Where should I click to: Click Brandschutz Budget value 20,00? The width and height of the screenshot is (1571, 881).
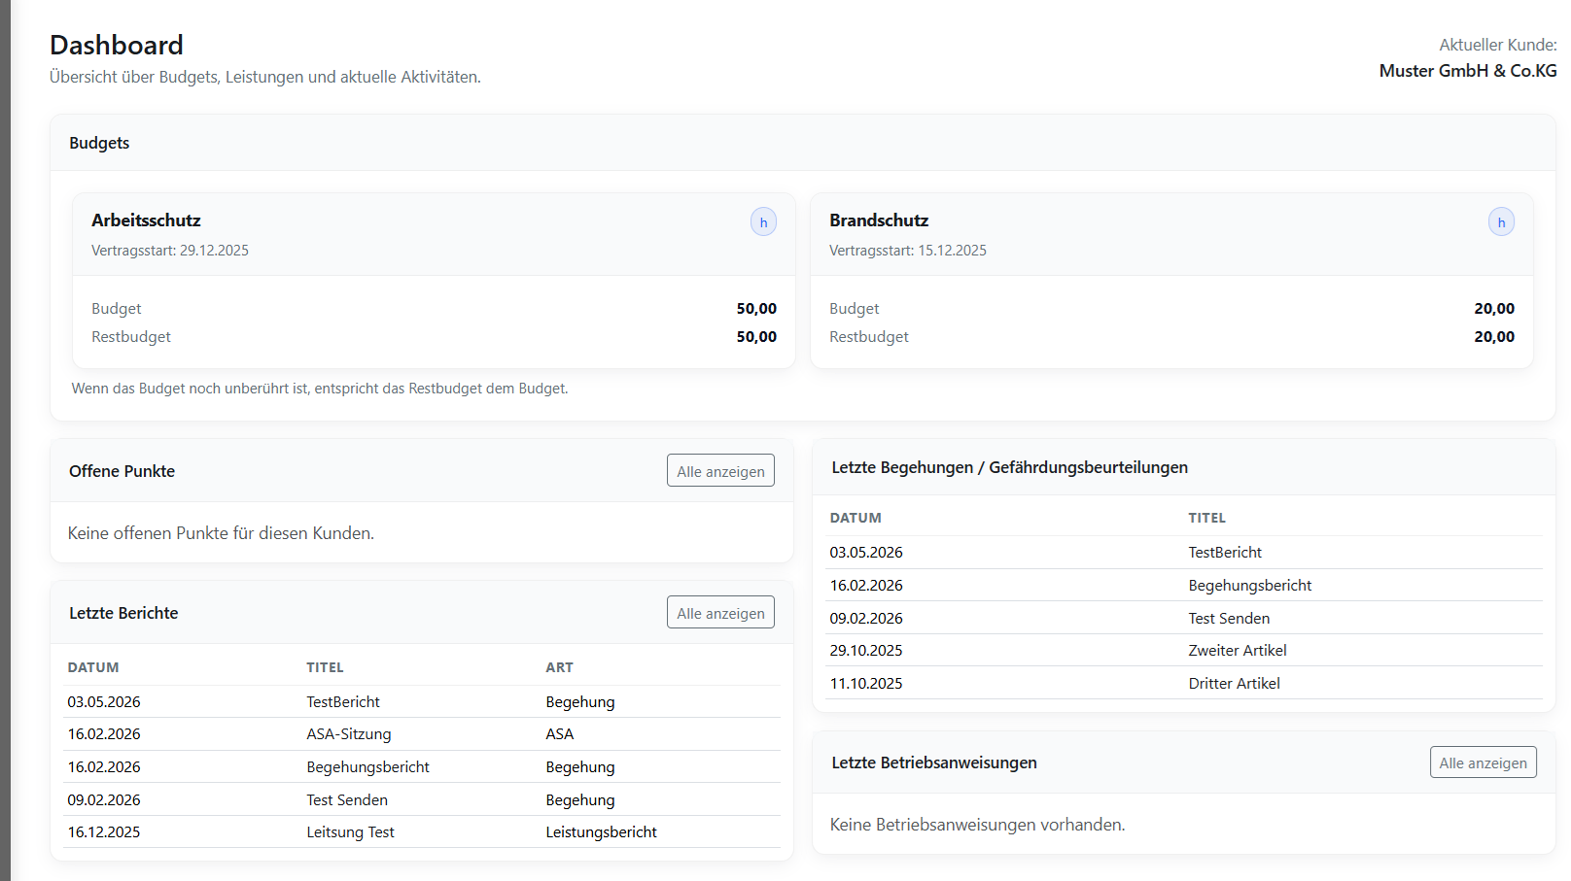click(x=1494, y=309)
